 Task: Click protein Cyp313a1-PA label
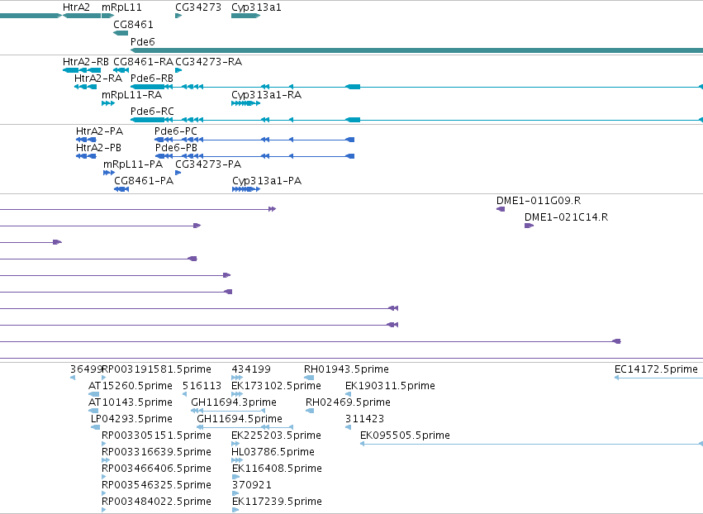267,181
